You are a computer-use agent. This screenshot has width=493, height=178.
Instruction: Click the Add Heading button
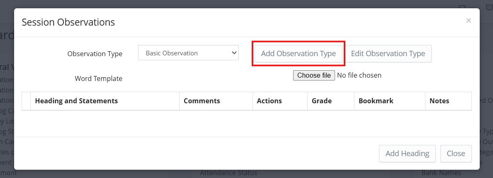[407, 153]
